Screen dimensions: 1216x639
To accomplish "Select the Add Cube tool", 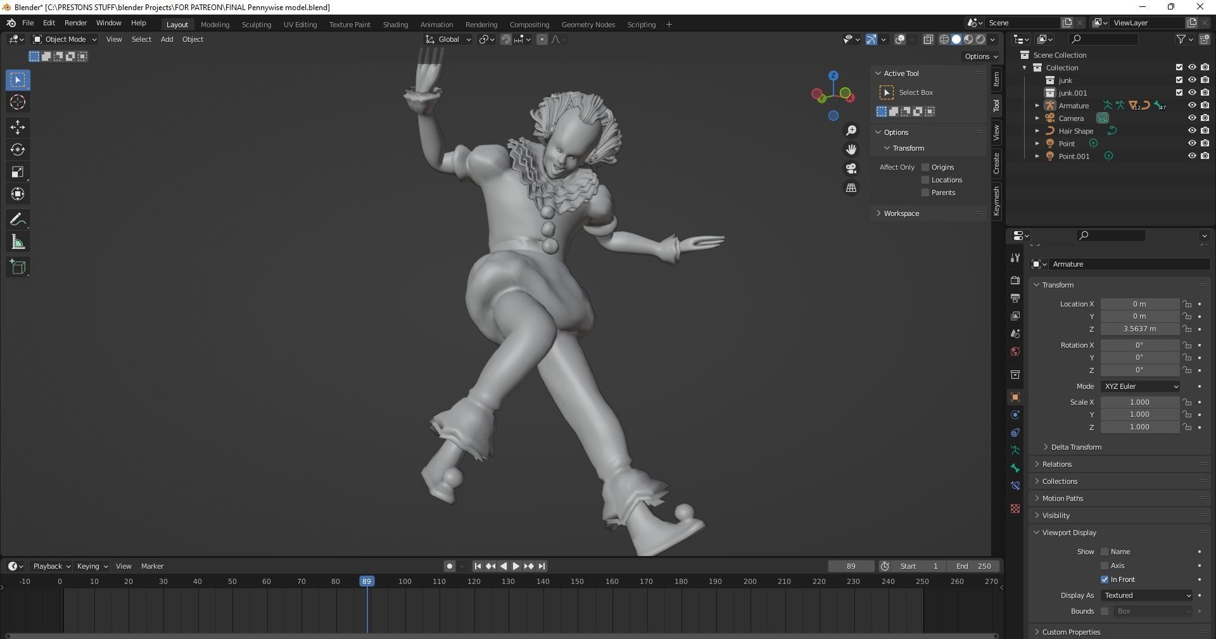I will tap(18, 267).
